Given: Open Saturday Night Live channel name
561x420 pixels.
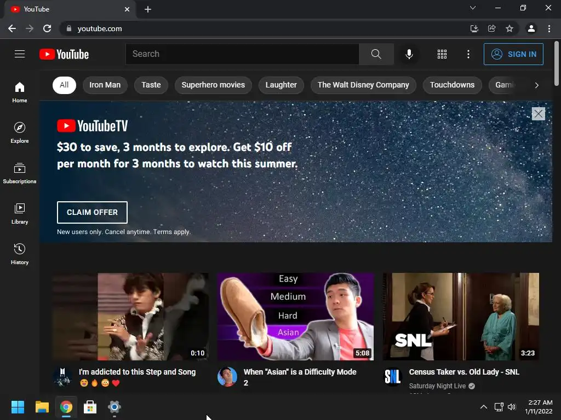Looking at the screenshot, I should click(x=437, y=386).
